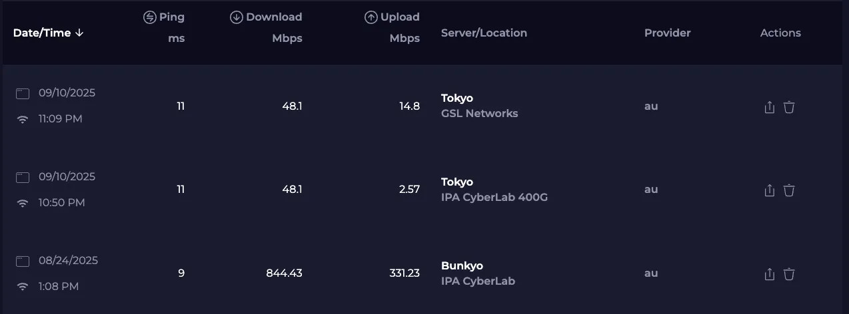Sort by the Provider column
This screenshot has height=314, width=849.
pyautogui.click(x=667, y=33)
